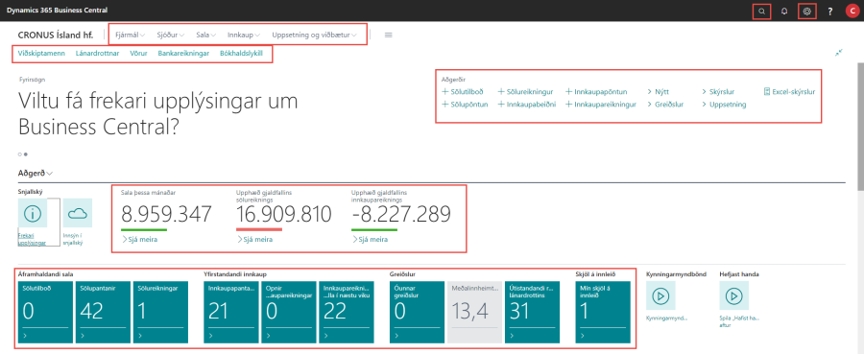Open the settings gear icon
This screenshot has height=354, width=864.
(x=807, y=11)
